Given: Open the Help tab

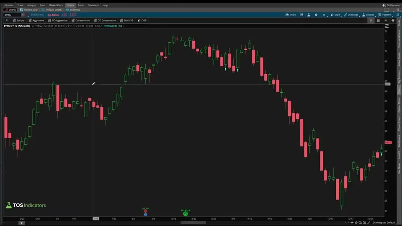Looking at the screenshot, I should pyautogui.click(x=105, y=5).
